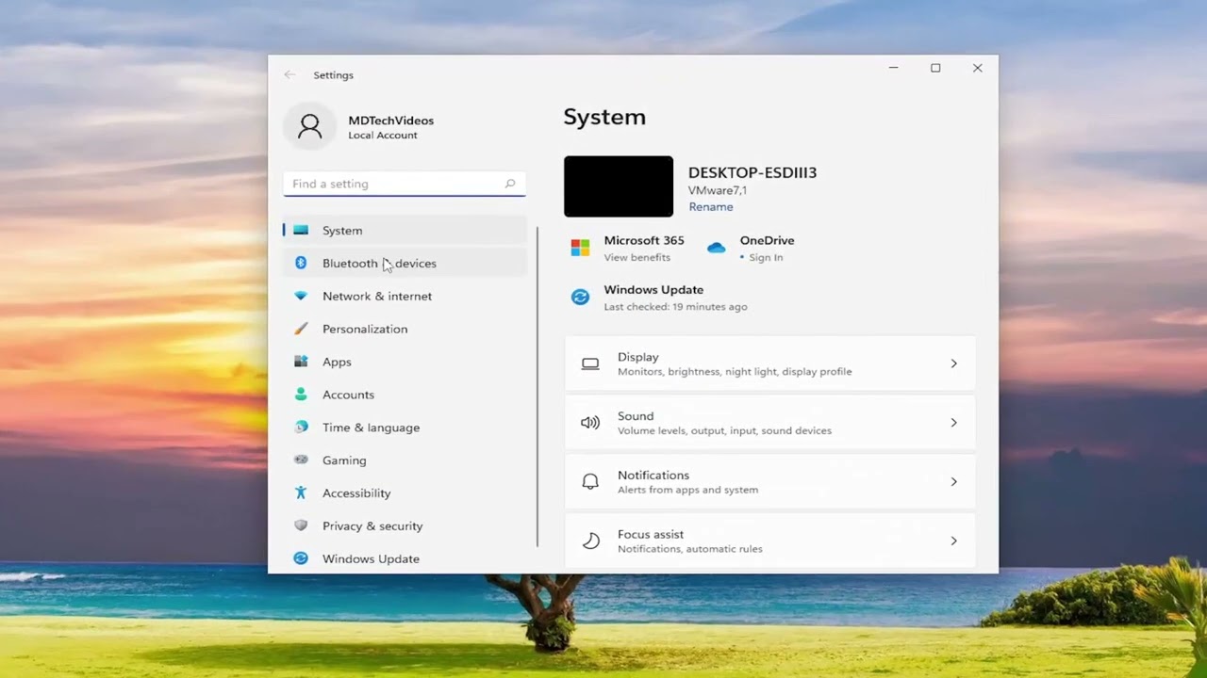The height and width of the screenshot is (678, 1207).
Task: Click the Windows Update sidebar icon
Action: pyautogui.click(x=301, y=558)
